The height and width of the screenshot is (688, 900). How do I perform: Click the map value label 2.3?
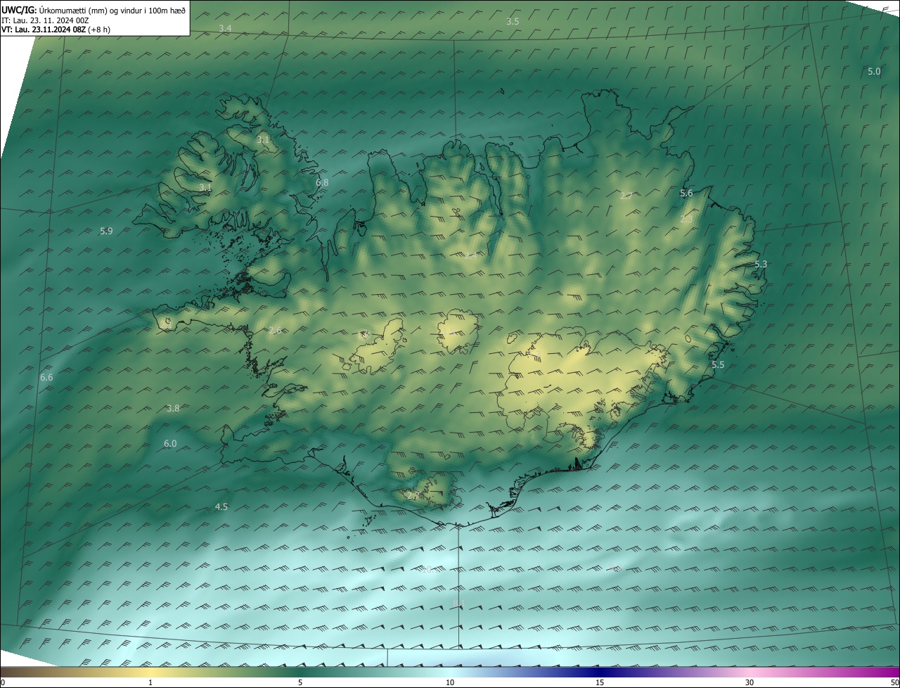pos(686,219)
